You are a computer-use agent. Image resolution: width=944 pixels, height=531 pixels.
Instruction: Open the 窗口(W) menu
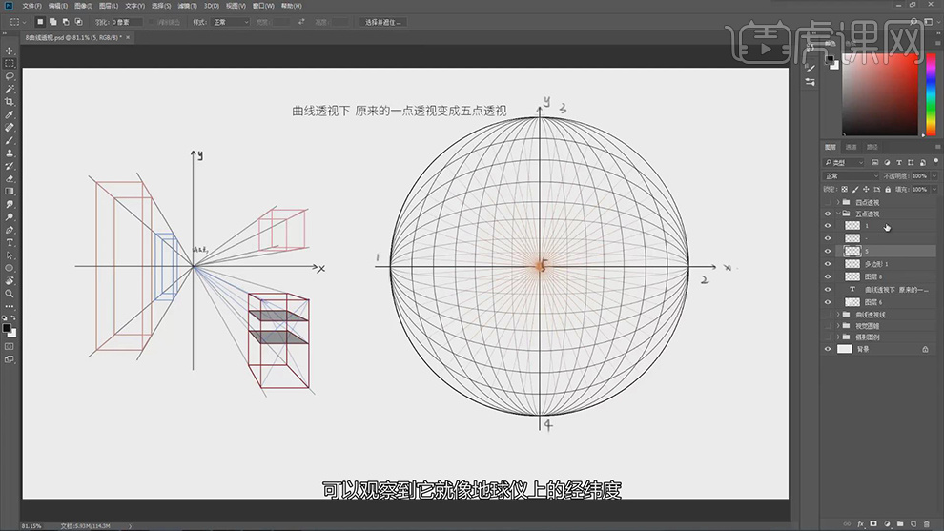(263, 6)
